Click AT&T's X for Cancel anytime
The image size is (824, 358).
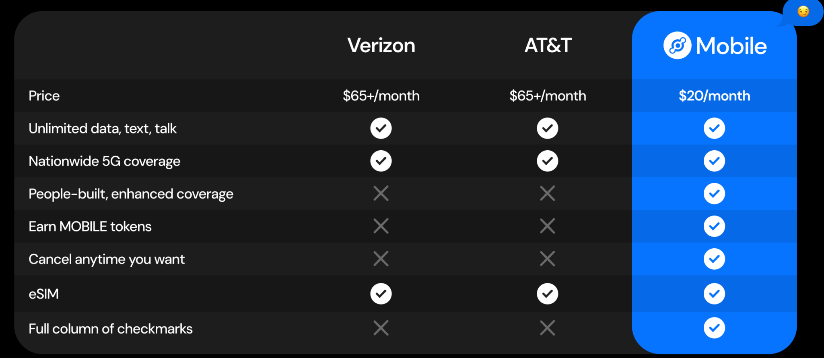coord(547,258)
